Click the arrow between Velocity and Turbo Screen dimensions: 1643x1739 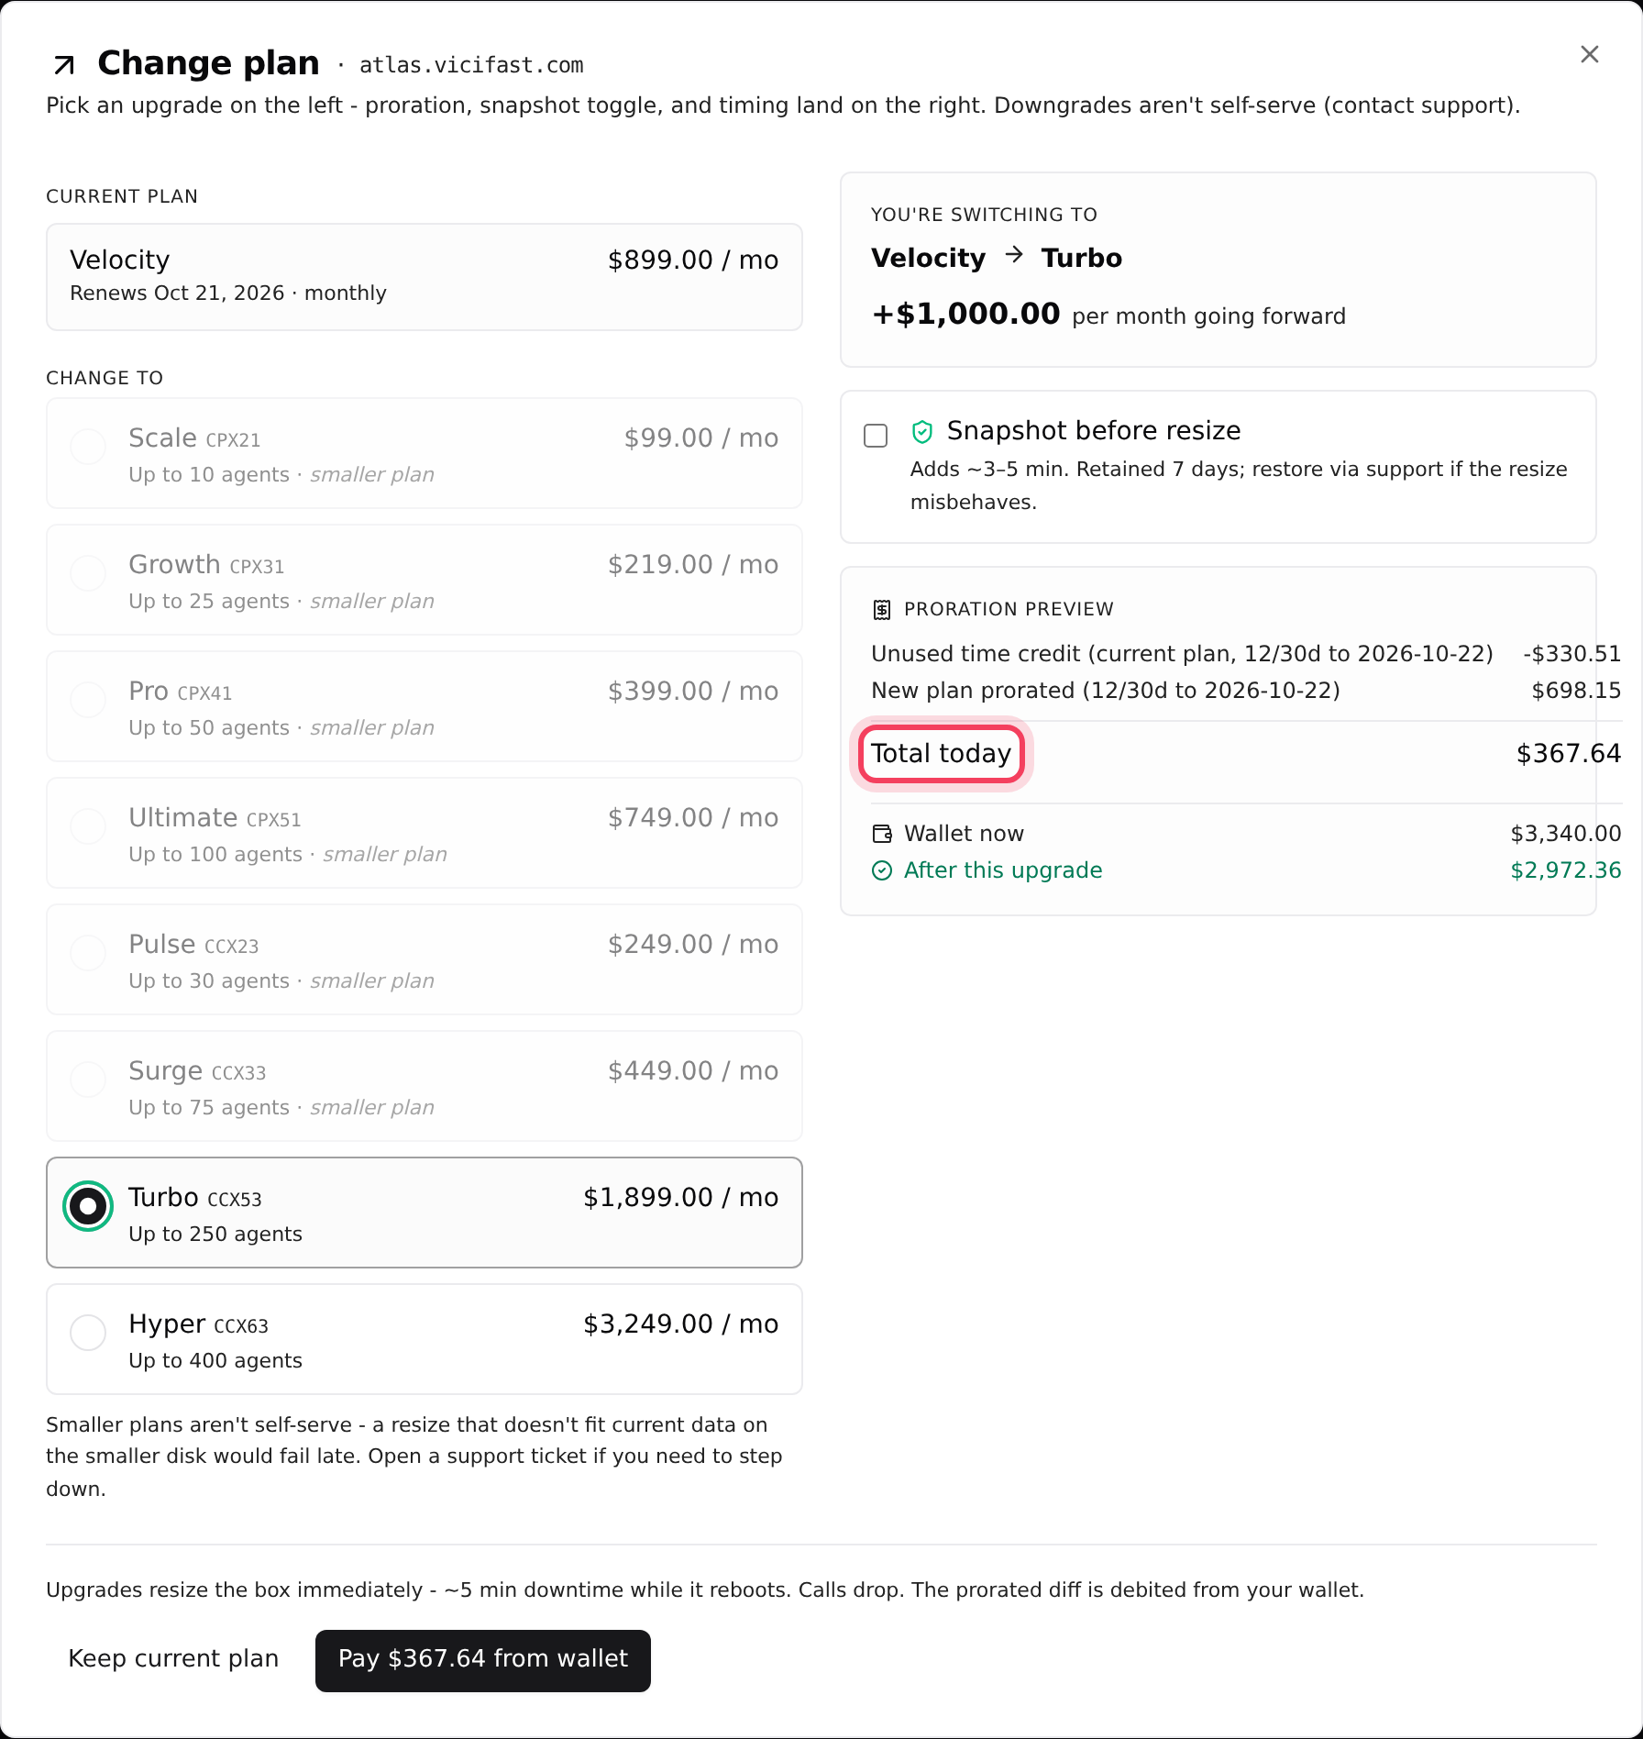(1014, 255)
